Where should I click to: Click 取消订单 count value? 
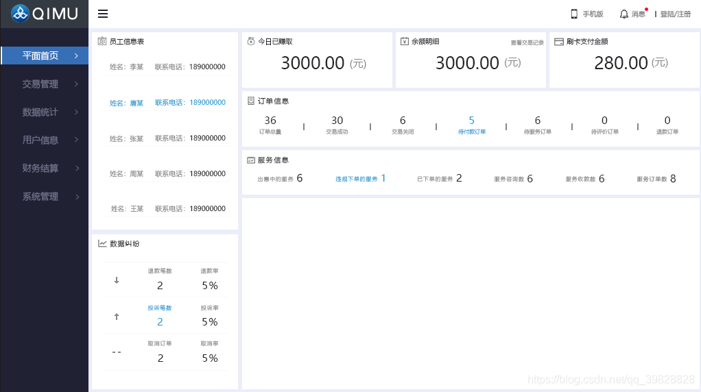[160, 358]
